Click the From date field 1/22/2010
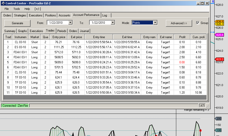Screen dimensions: 228x136 point(58,22)
